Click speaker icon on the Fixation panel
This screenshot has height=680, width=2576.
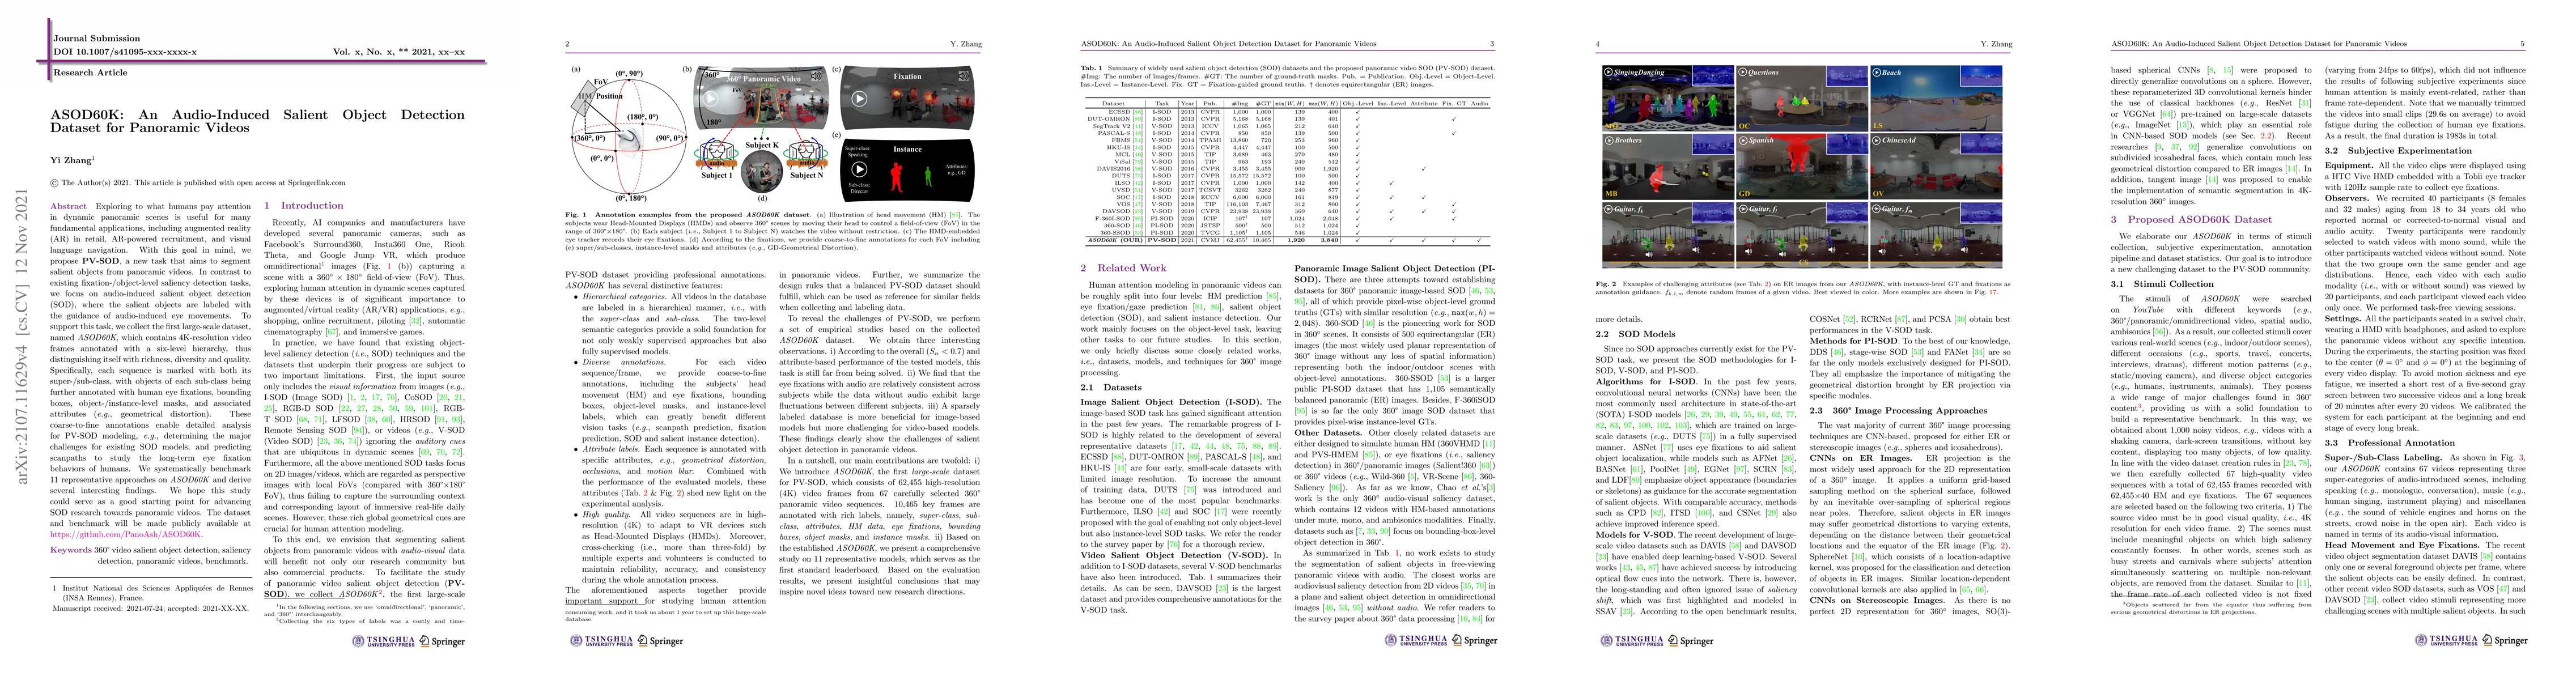(x=963, y=76)
